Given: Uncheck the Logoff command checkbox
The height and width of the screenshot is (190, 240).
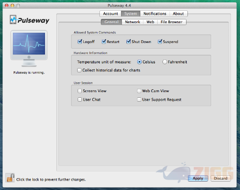Looking at the screenshot, I should coord(80,42).
